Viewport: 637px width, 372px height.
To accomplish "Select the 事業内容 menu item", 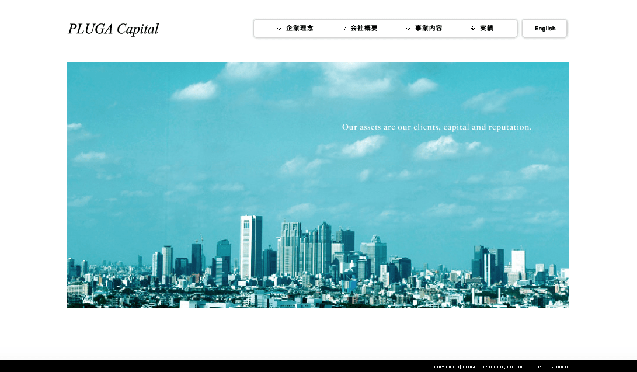I will click(x=429, y=28).
